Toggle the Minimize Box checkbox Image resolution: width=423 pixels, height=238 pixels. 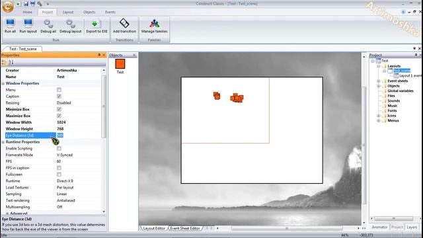[59, 109]
